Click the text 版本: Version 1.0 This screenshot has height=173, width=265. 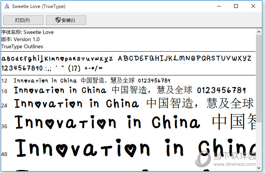coord(20,39)
